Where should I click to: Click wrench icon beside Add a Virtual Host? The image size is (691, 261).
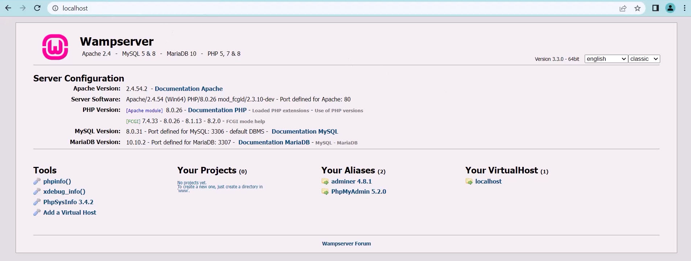pos(37,212)
